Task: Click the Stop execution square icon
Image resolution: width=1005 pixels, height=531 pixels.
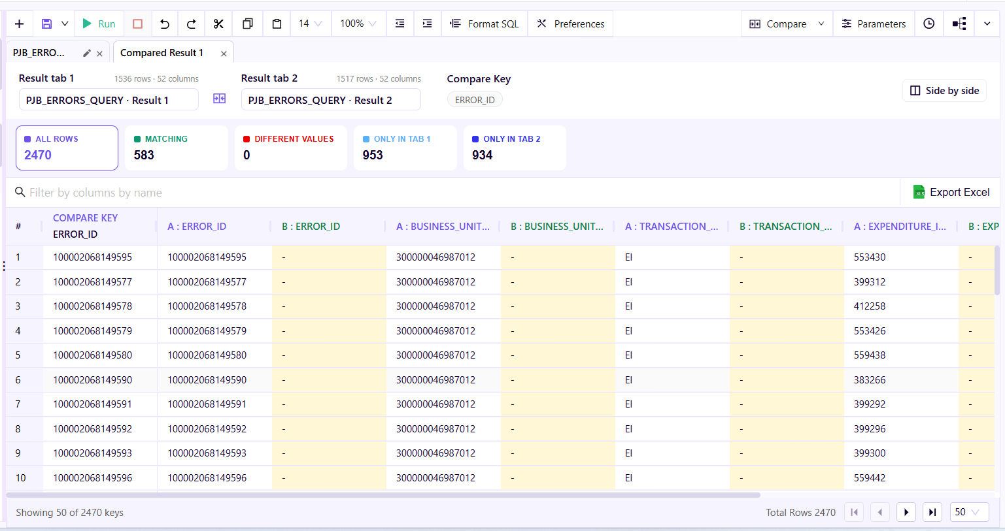Action: click(137, 24)
